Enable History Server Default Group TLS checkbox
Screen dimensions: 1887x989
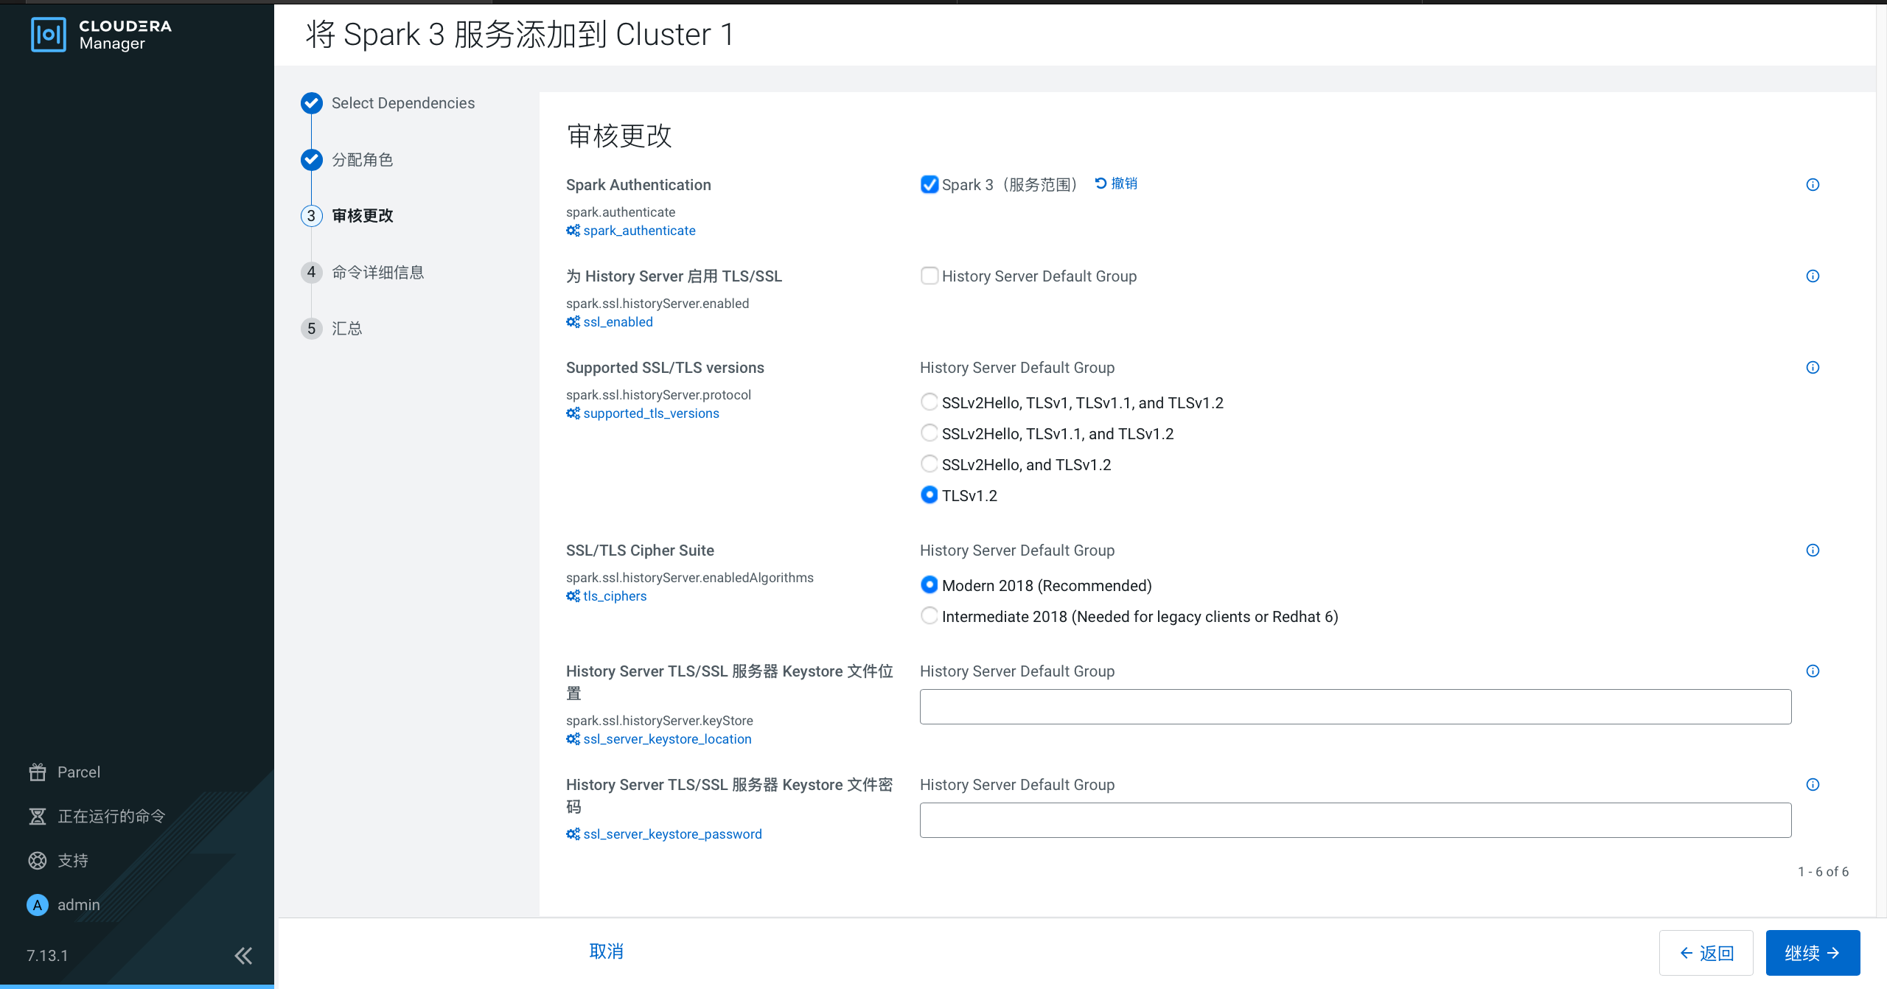click(929, 276)
